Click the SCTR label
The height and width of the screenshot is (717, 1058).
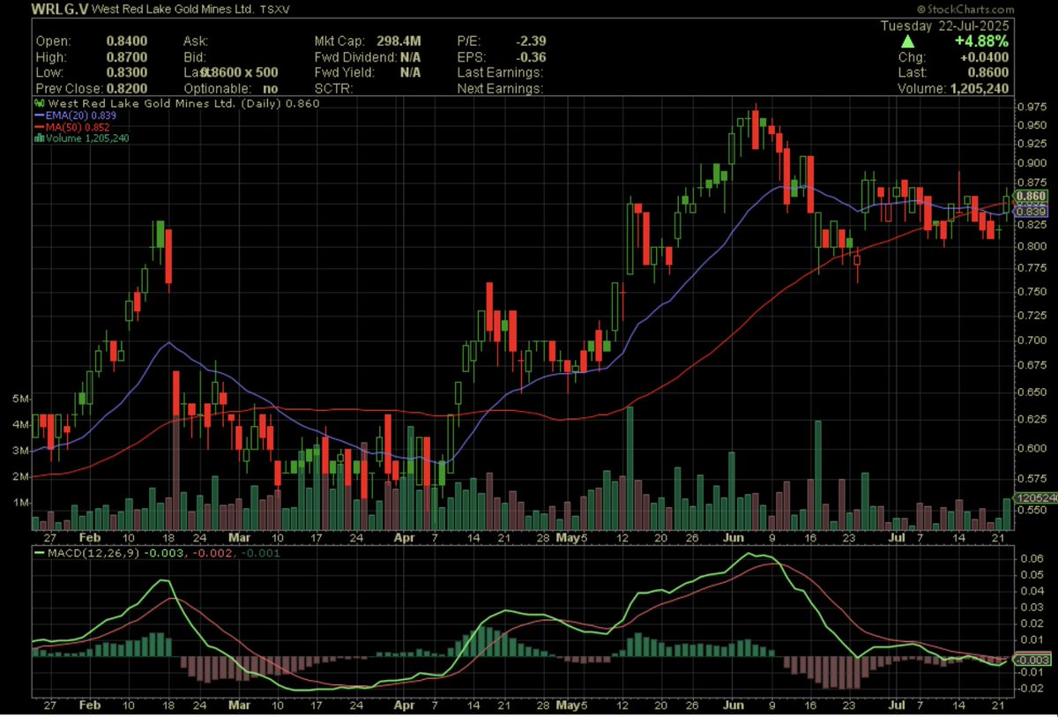pos(332,88)
